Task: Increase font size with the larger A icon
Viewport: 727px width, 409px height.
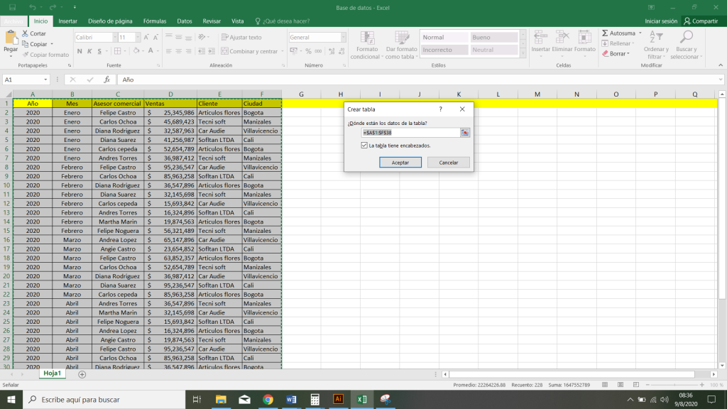Action: tap(146, 37)
